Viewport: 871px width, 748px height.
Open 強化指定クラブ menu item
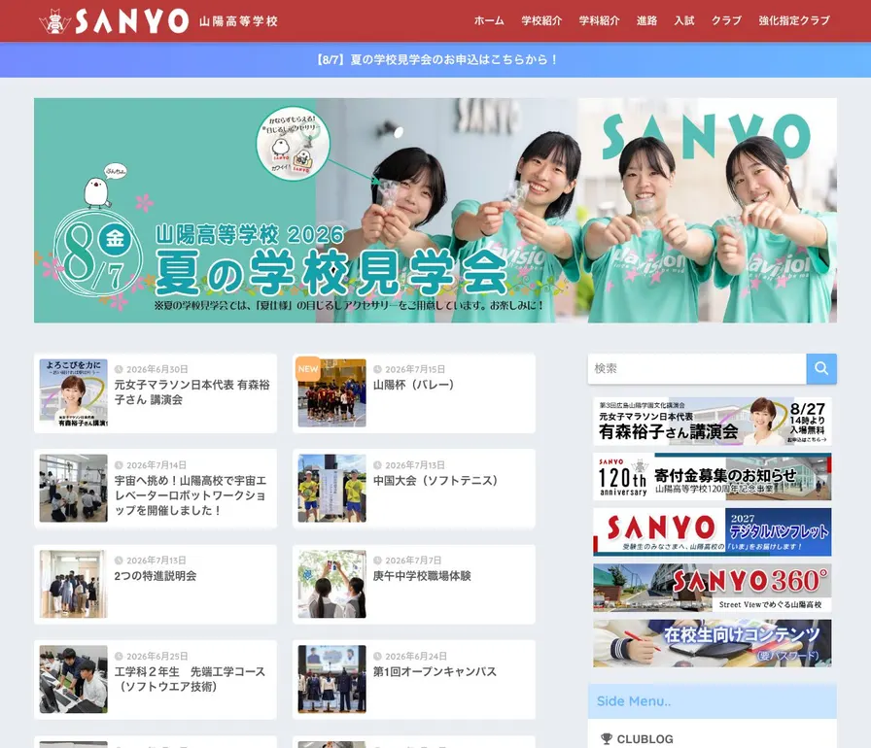tap(794, 21)
